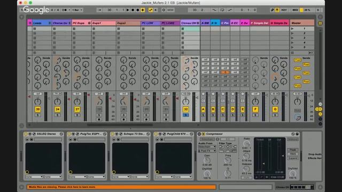Toggle return track C activator
This screenshot has height=192, width=342.
pyautogui.click(x=223, y=109)
